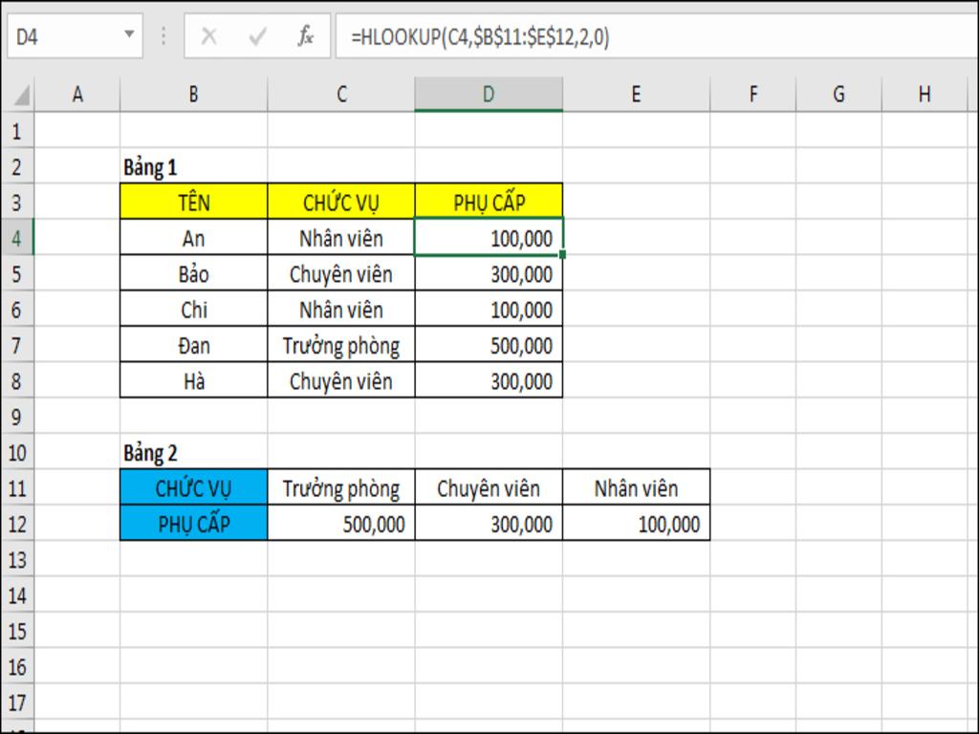Select the cell containing 'Bảng 1'
The height and width of the screenshot is (734, 979).
pos(194,163)
